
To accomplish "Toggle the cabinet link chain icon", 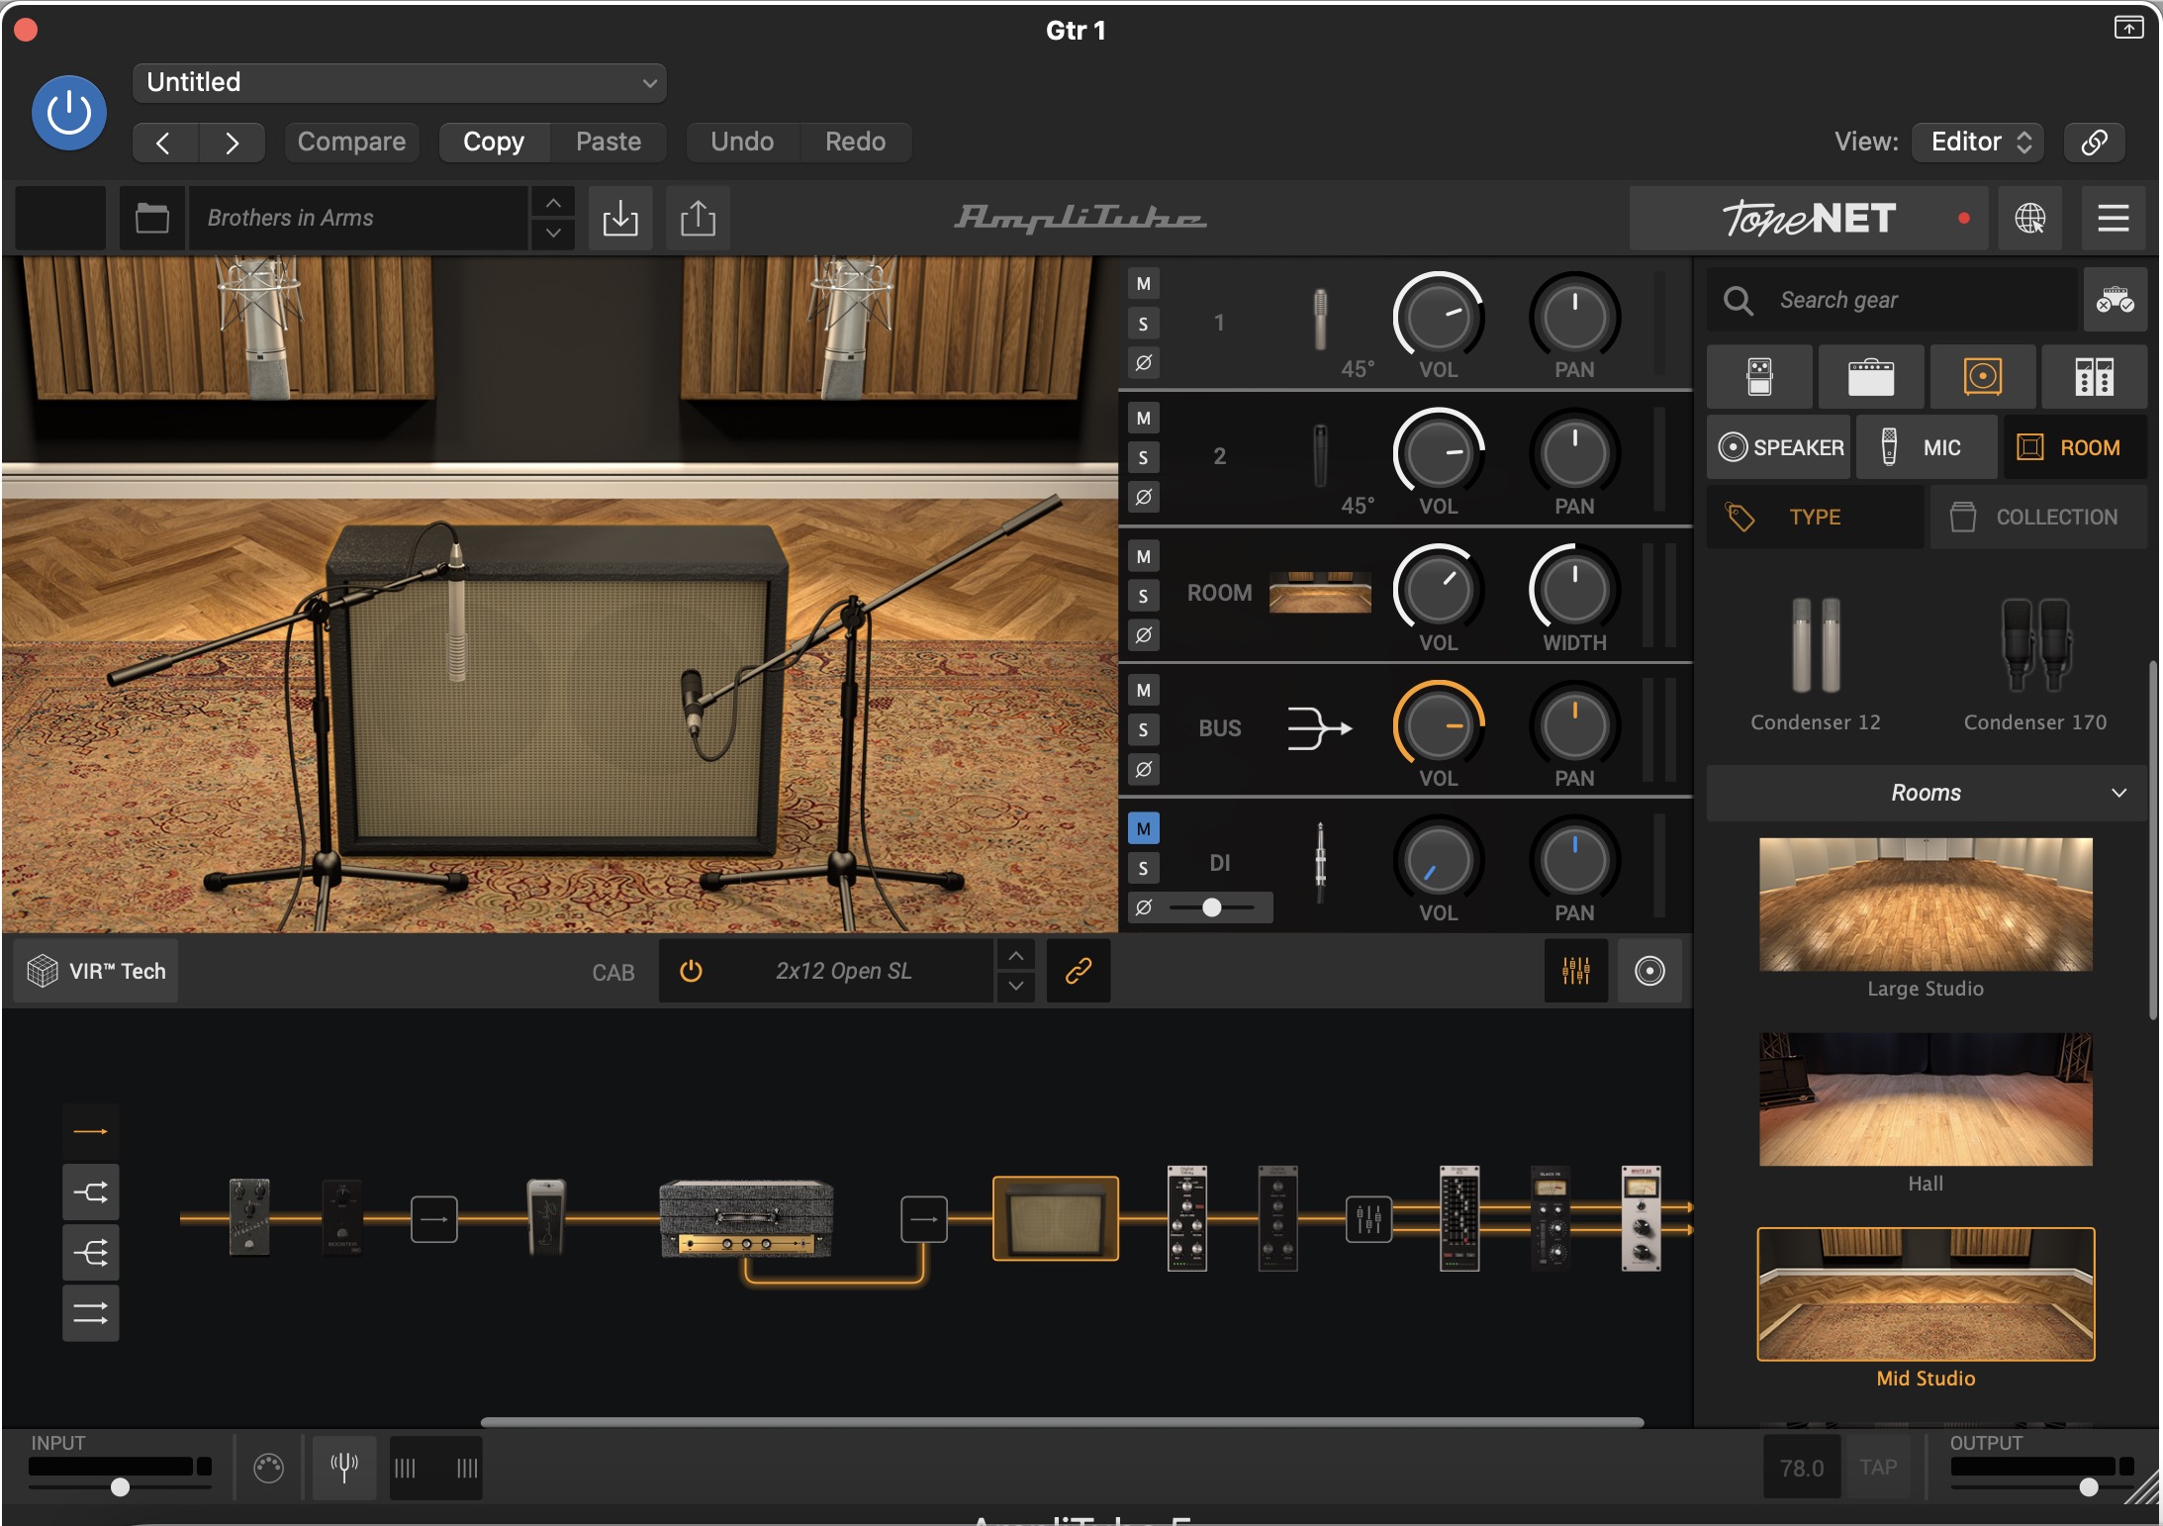I will (1078, 971).
